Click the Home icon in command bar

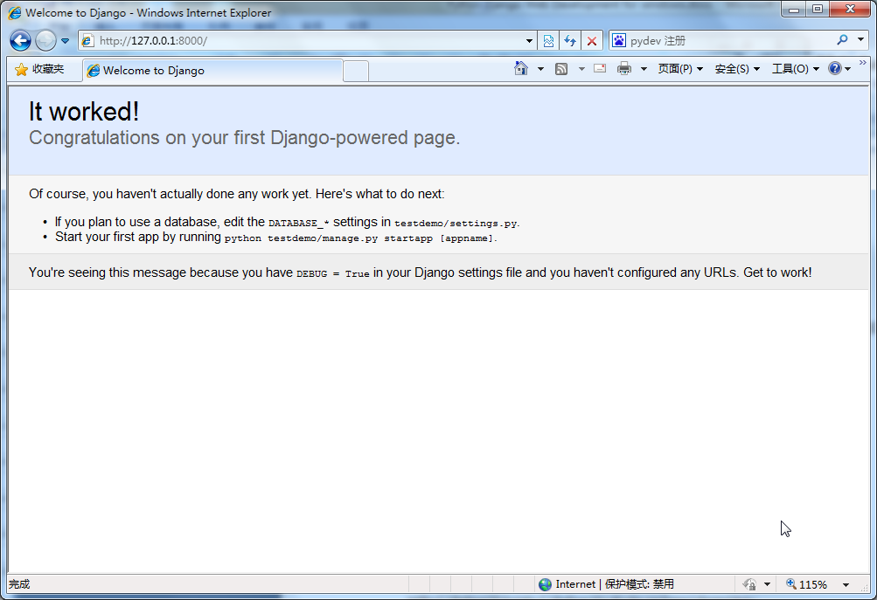click(x=521, y=69)
